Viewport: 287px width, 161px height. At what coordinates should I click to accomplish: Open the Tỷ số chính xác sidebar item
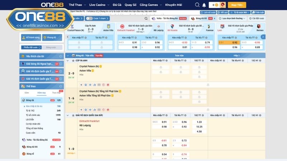33,115
